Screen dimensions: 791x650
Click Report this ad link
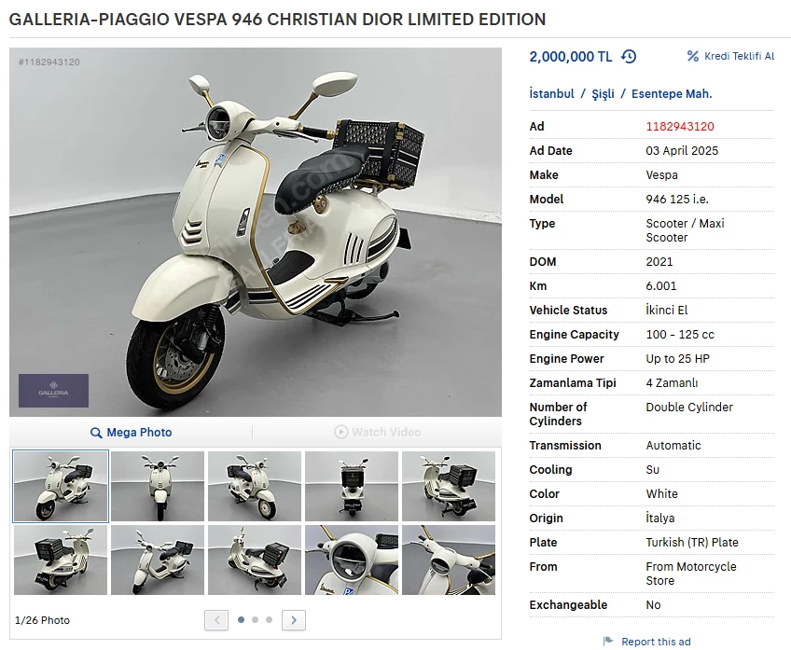656,642
